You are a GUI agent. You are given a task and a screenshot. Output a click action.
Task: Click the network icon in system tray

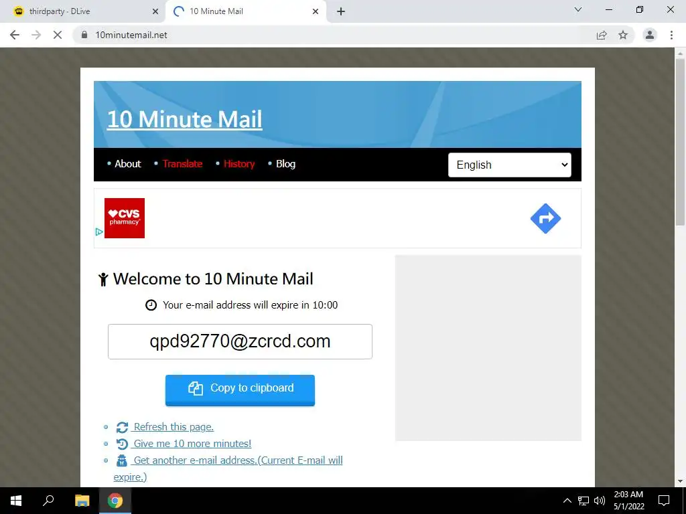pyautogui.click(x=584, y=501)
